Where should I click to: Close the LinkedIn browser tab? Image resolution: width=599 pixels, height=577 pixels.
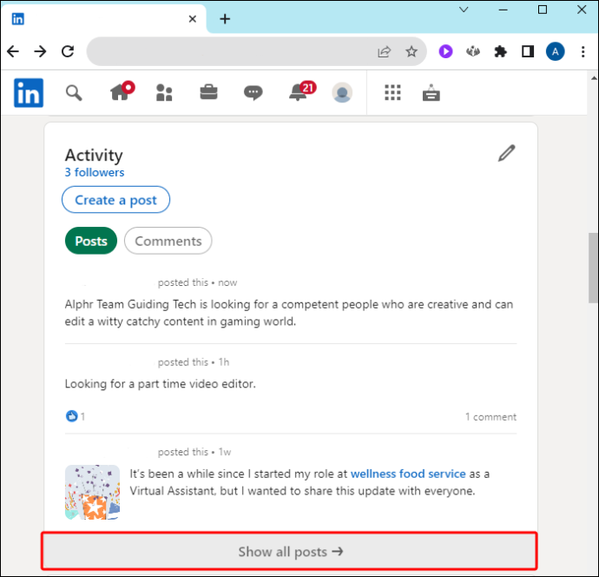[193, 19]
